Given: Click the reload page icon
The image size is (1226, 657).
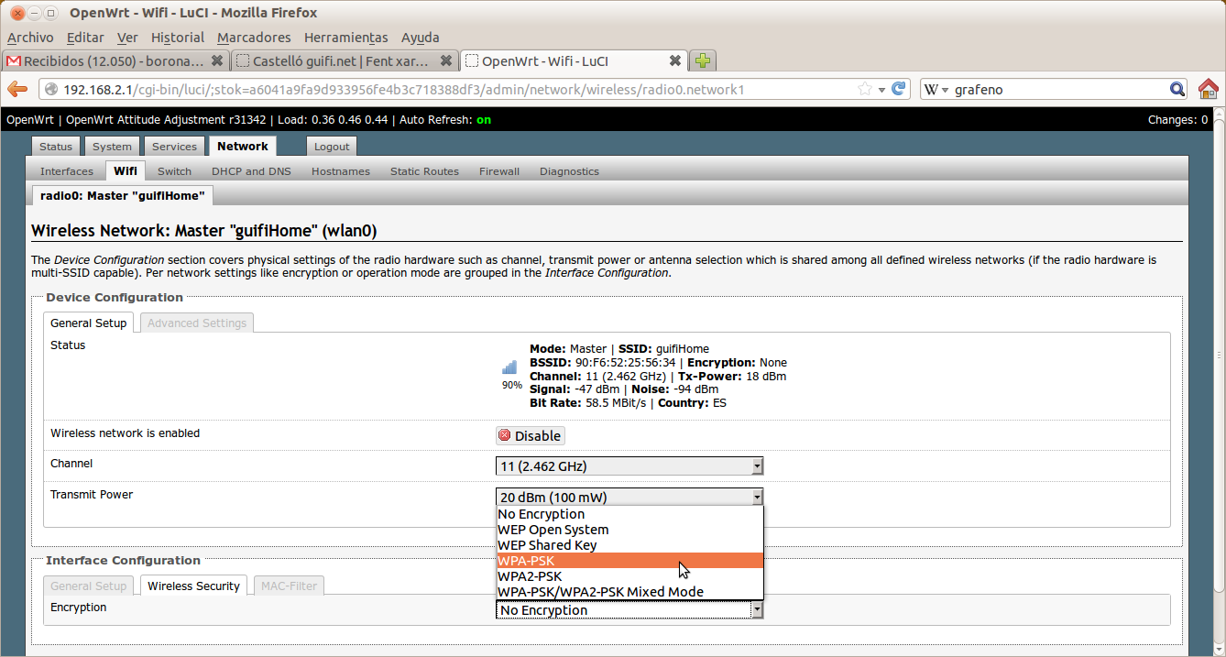Looking at the screenshot, I should click(899, 89).
